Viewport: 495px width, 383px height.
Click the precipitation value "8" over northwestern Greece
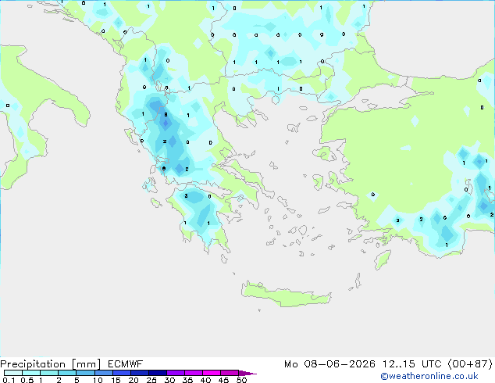[166, 115]
